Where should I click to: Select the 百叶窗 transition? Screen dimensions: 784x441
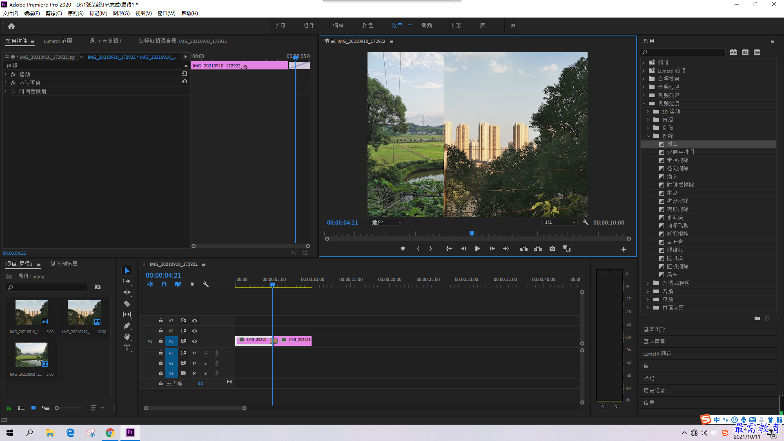pyautogui.click(x=675, y=242)
